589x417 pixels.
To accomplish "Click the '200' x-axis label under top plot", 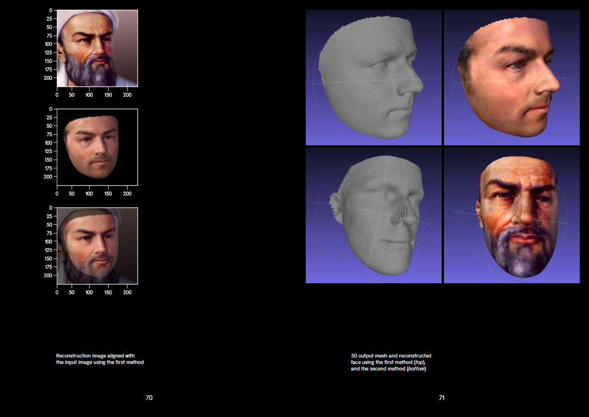I will click(127, 95).
